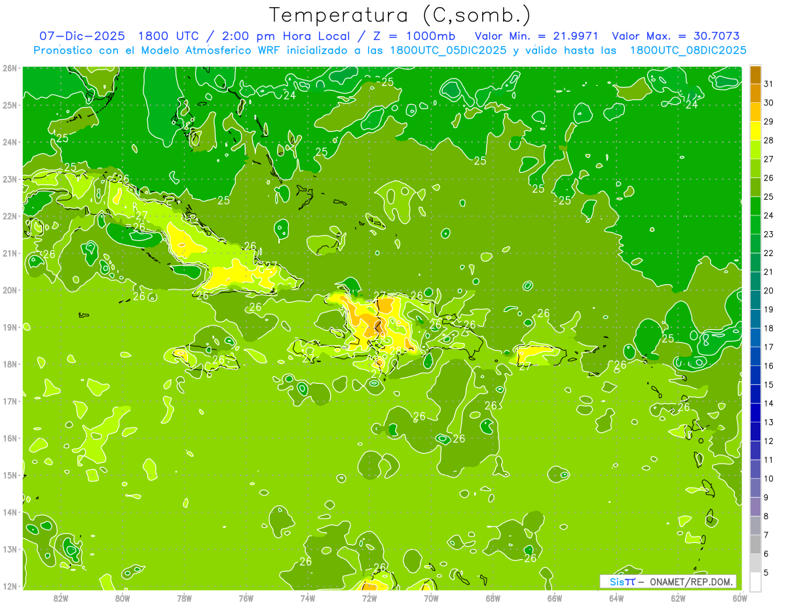The image size is (786, 607).
Task: Click the '20' label on the color scale
Action: point(769,290)
